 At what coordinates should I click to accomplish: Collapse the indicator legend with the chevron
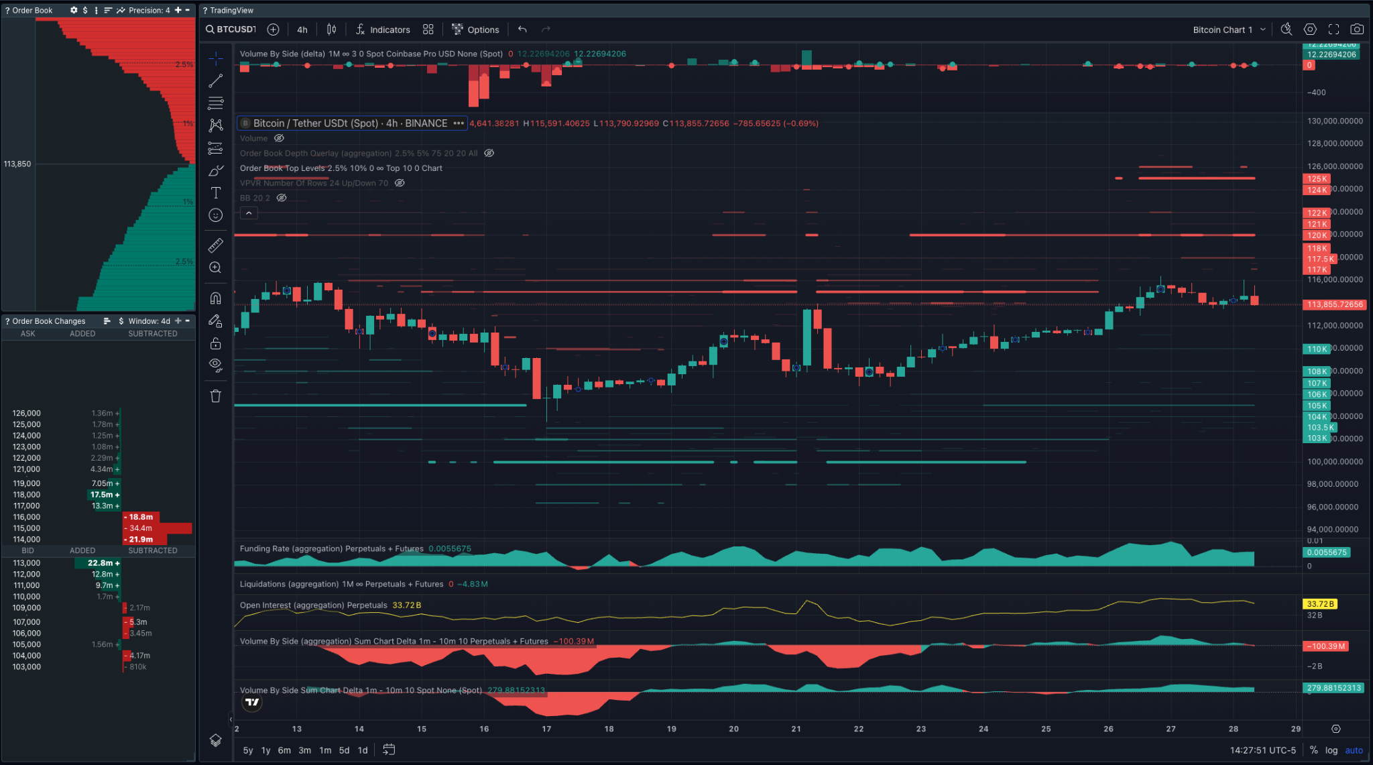[x=249, y=213]
